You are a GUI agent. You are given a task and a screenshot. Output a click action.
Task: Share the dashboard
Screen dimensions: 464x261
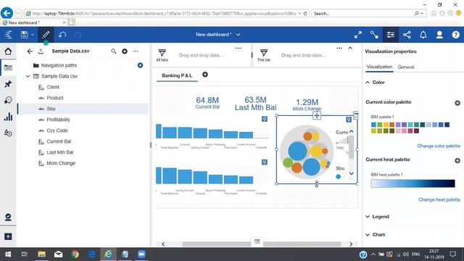pos(407,35)
